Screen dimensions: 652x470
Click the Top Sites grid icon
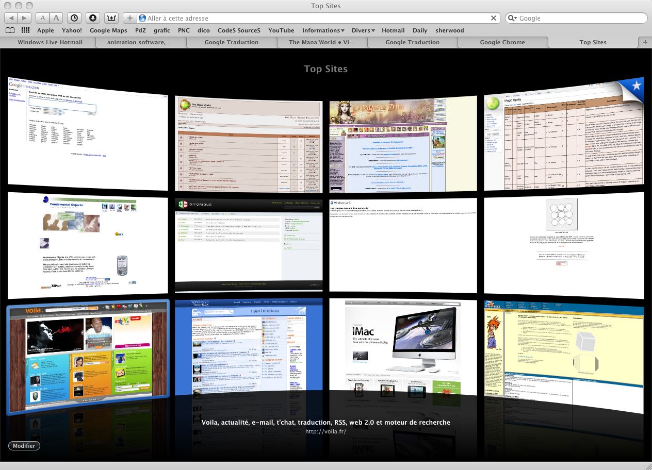25,30
